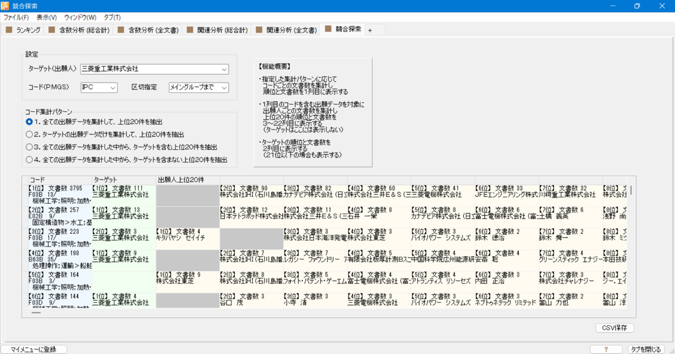
Task: Click cell 【7位】 文書数 4 グリーンスティック エナジー
Action: (570, 260)
